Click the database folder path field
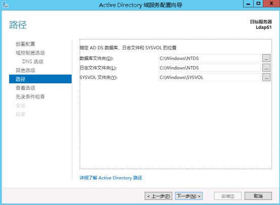The height and width of the screenshot is (205, 280). pos(210,58)
